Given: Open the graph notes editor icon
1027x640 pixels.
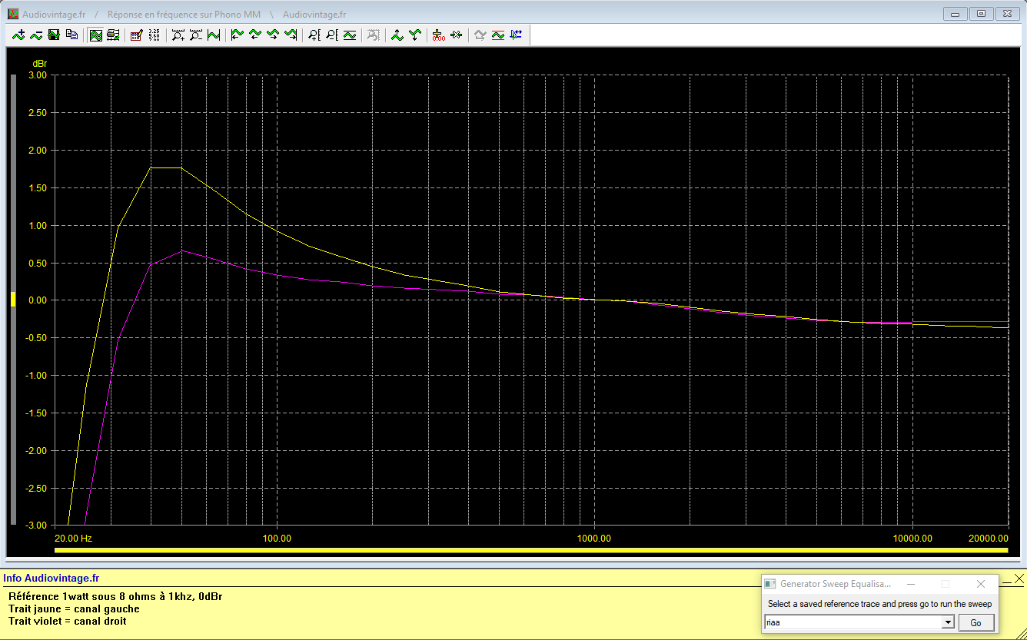Looking at the screenshot, I should pos(136,35).
